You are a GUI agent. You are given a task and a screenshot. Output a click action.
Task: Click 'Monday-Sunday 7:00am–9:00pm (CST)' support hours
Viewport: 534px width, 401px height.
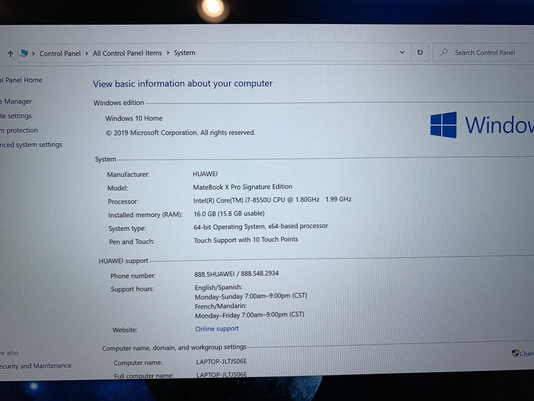click(251, 296)
